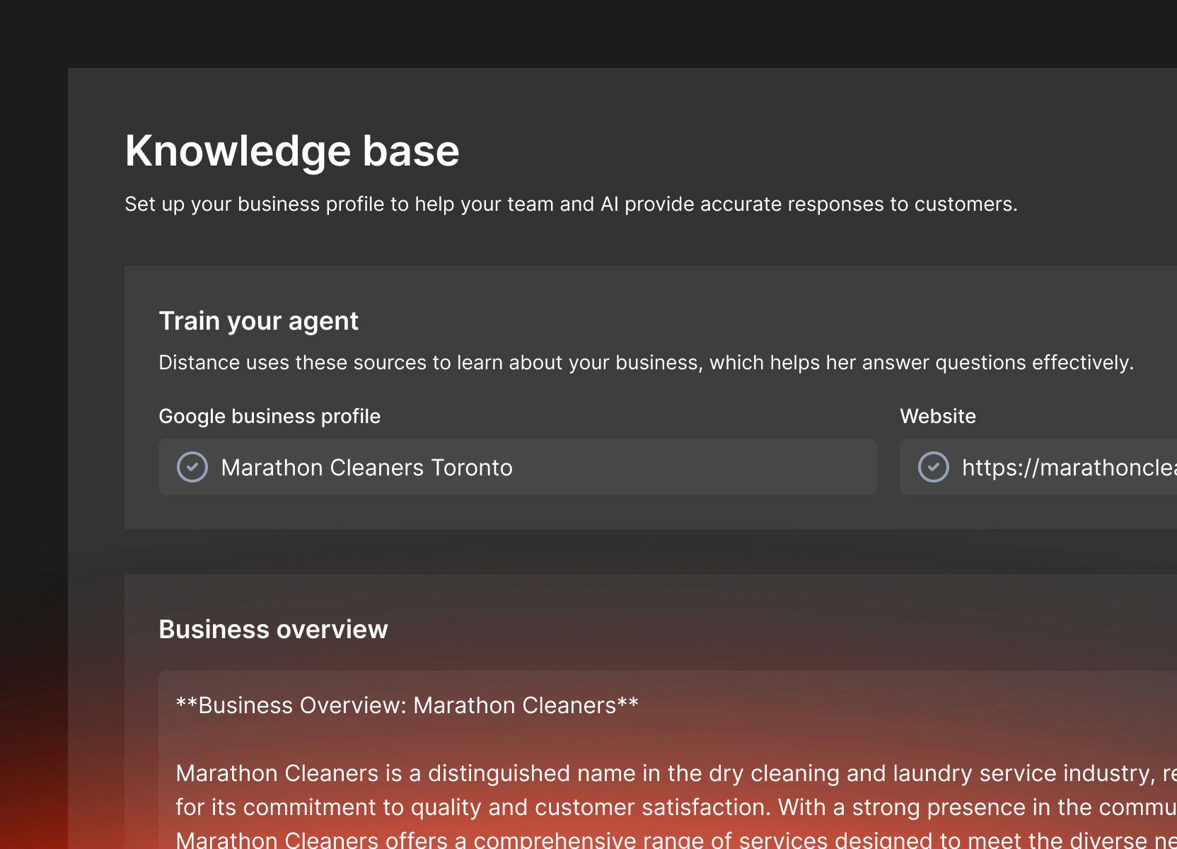
Task: Click the line starting 'for its commitment to quality'
Action: (676, 807)
